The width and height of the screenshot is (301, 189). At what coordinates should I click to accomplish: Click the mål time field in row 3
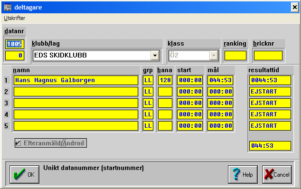click(x=220, y=103)
